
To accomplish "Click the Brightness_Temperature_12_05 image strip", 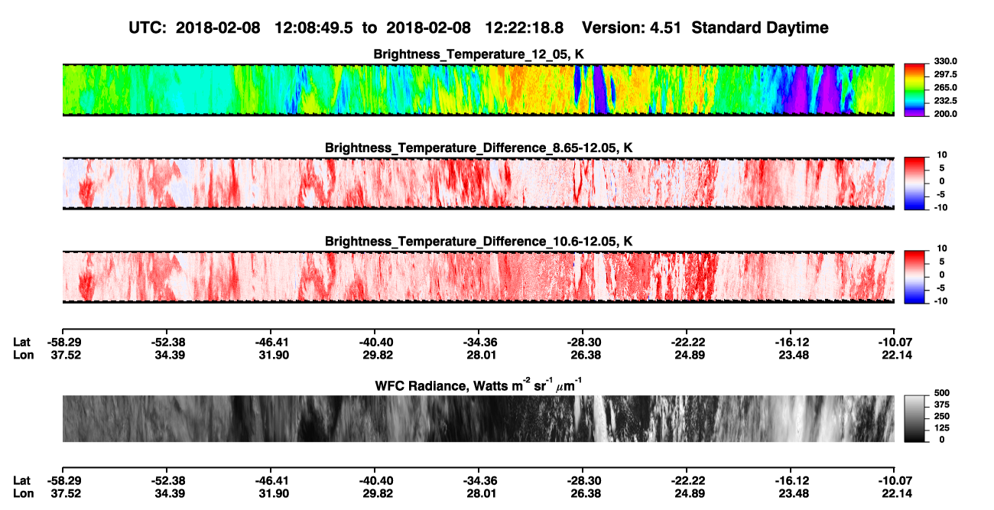I will coord(478,90).
